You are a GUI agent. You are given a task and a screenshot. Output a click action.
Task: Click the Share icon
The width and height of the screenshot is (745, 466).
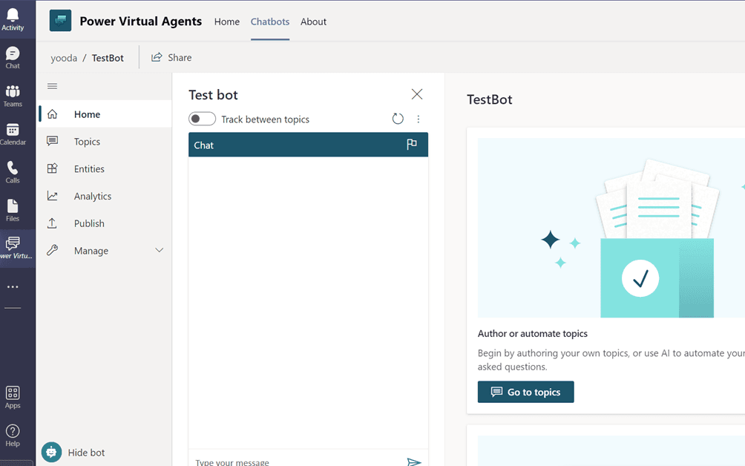(157, 57)
